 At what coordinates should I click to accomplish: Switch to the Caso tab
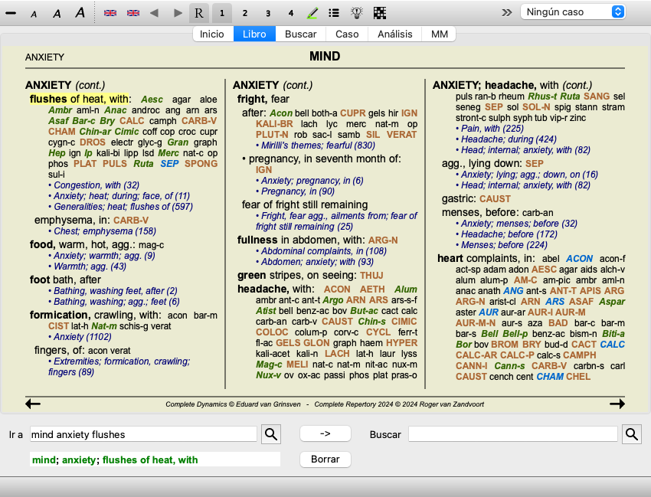pyautogui.click(x=347, y=34)
